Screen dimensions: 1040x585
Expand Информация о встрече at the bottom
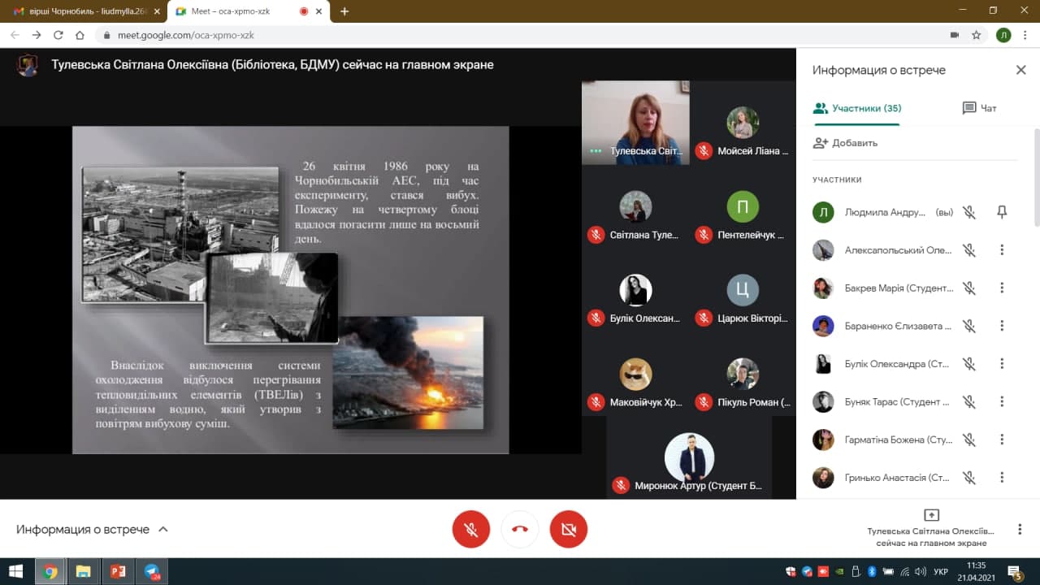(92, 530)
